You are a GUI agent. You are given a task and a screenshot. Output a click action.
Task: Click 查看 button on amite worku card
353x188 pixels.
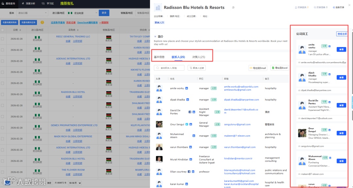[x=341, y=49]
